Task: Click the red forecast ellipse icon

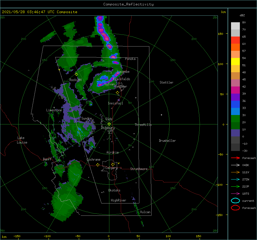Action: click(235, 208)
